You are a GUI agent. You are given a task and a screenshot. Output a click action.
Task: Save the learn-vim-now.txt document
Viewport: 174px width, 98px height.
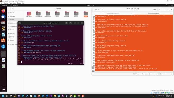pos(155,10)
